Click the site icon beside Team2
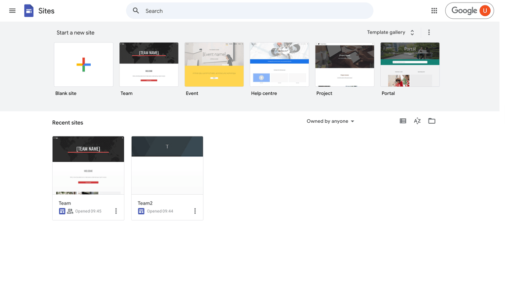 point(141,211)
